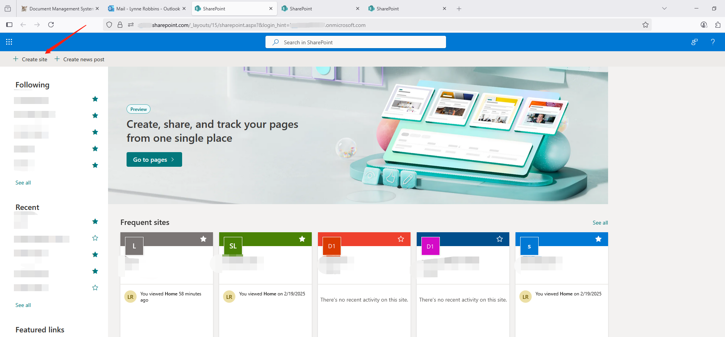Click the Go to pages button

point(154,159)
